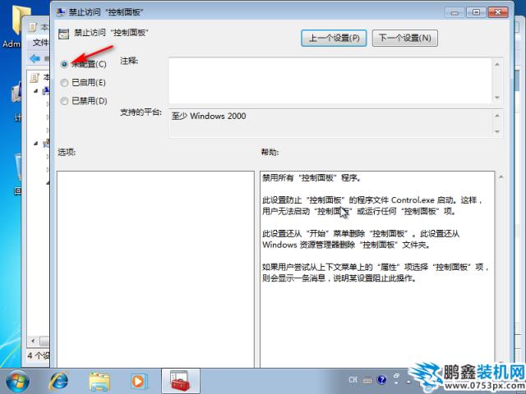Open Windows Media Player from the taskbar
The width and height of the screenshot is (526, 394).
coord(138,381)
